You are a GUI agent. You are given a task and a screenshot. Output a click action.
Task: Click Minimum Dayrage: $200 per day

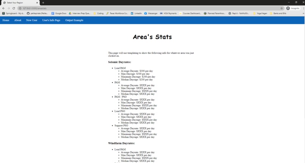(x=138, y=77)
